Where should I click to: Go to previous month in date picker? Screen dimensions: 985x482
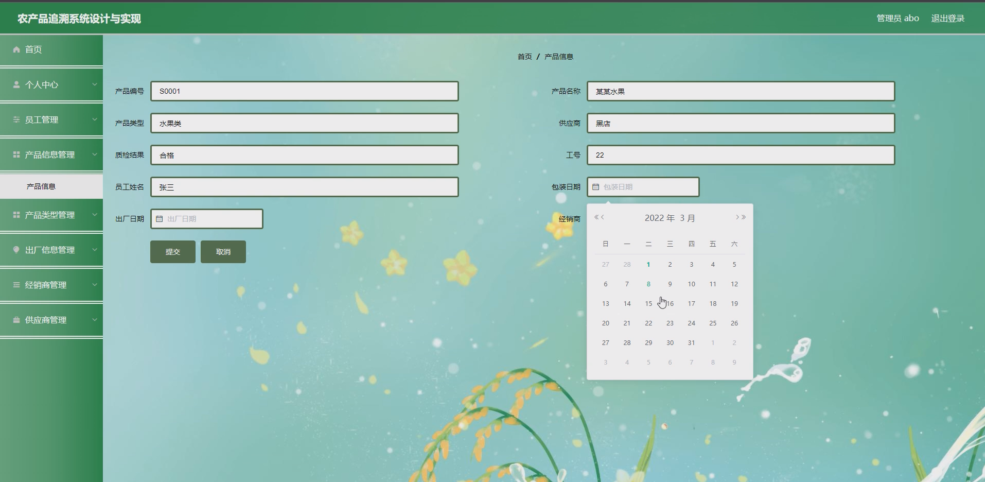click(603, 217)
